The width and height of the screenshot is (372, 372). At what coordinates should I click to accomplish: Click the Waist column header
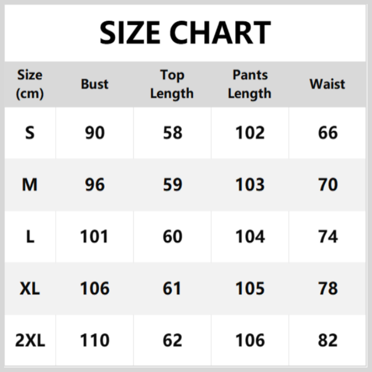327,84
